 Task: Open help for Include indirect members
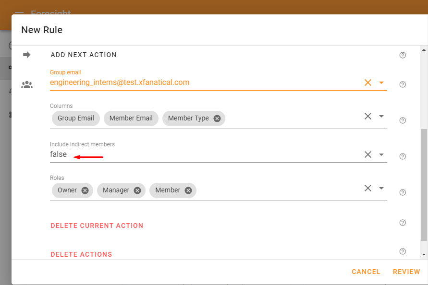(x=403, y=156)
